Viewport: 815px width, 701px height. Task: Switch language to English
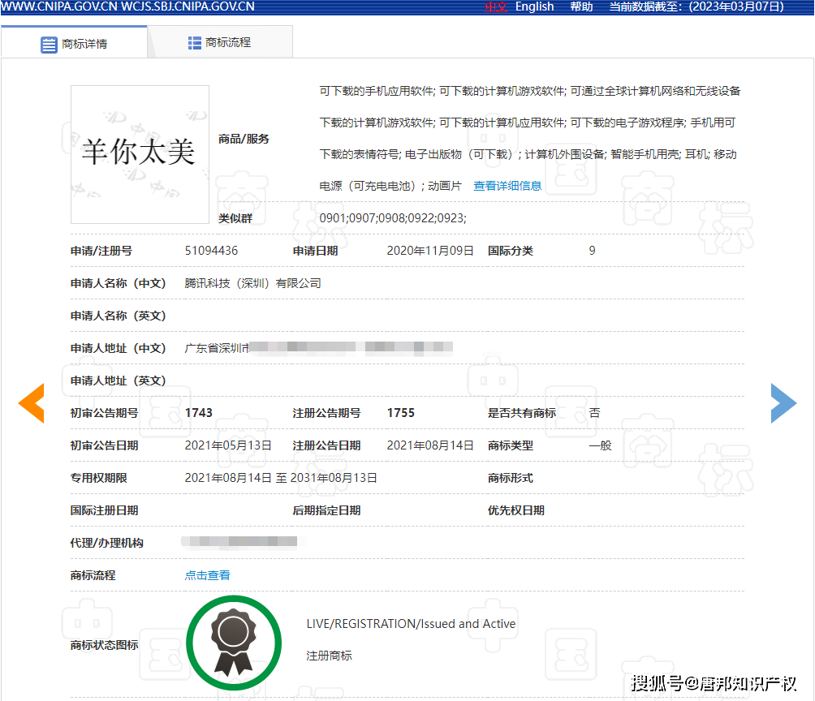(x=534, y=6)
